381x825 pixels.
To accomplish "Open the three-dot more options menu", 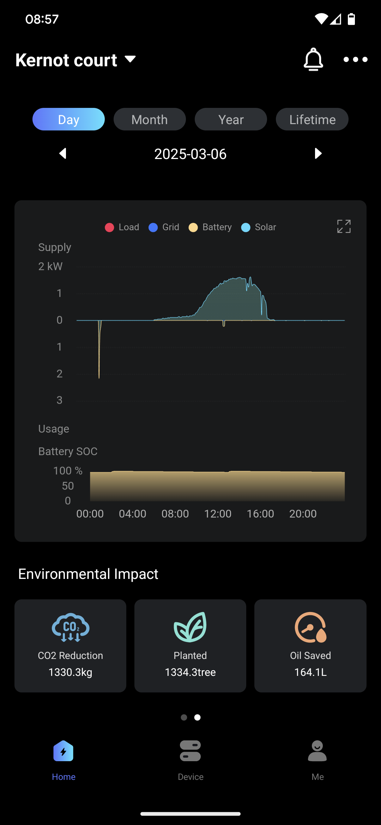I will point(355,60).
